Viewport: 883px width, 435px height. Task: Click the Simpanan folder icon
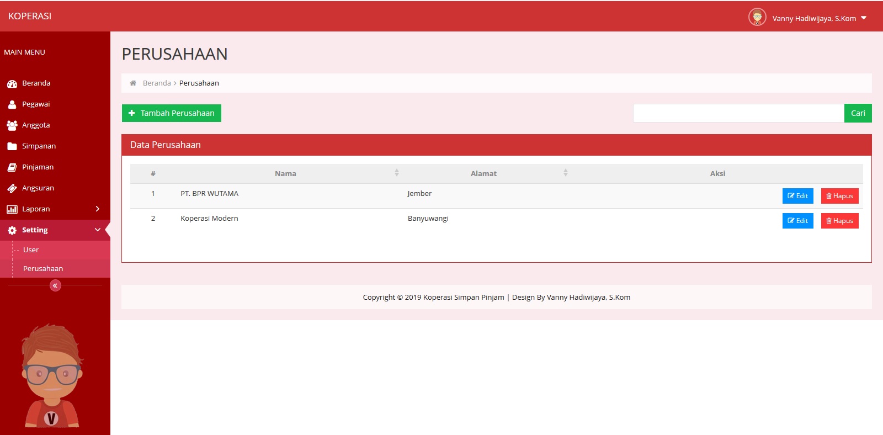[x=12, y=146]
